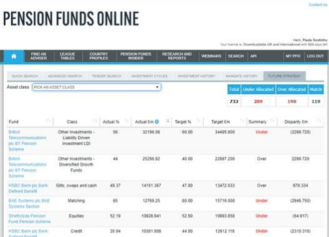Open Webinars menu item
Image resolution: width=329 pixels, height=237 pixels.
click(x=211, y=56)
